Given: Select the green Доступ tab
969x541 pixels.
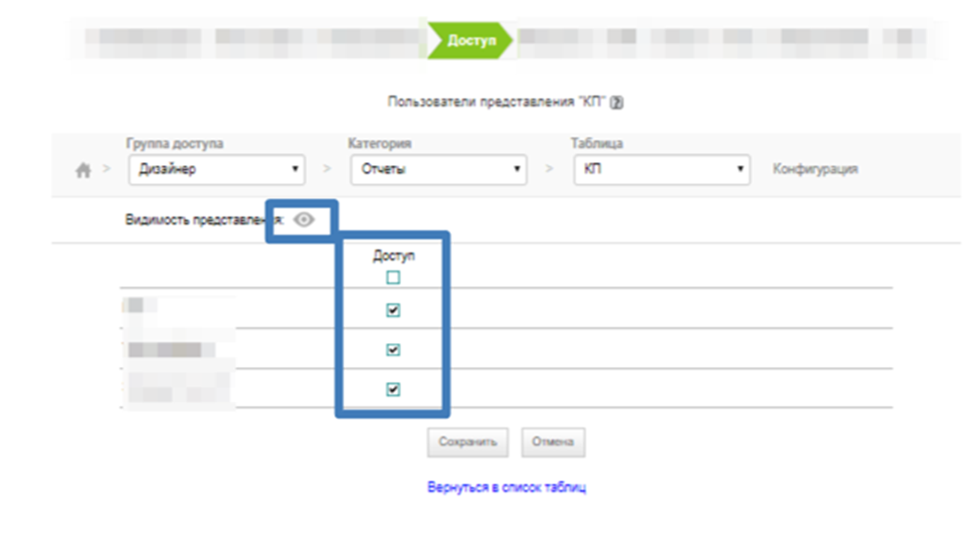Looking at the screenshot, I should coord(471,41).
